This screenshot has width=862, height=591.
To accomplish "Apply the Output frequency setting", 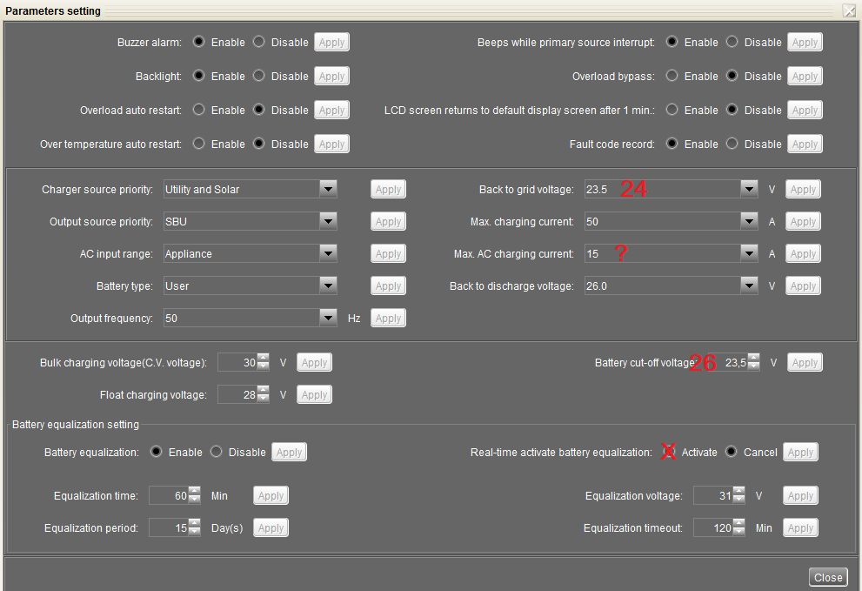I will tap(388, 319).
